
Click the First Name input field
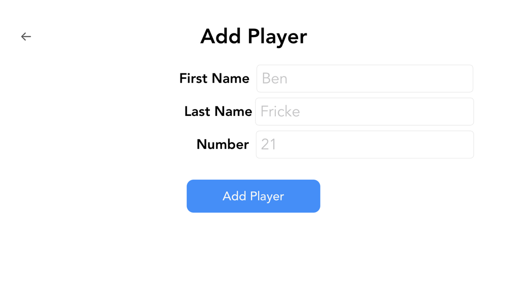365,78
